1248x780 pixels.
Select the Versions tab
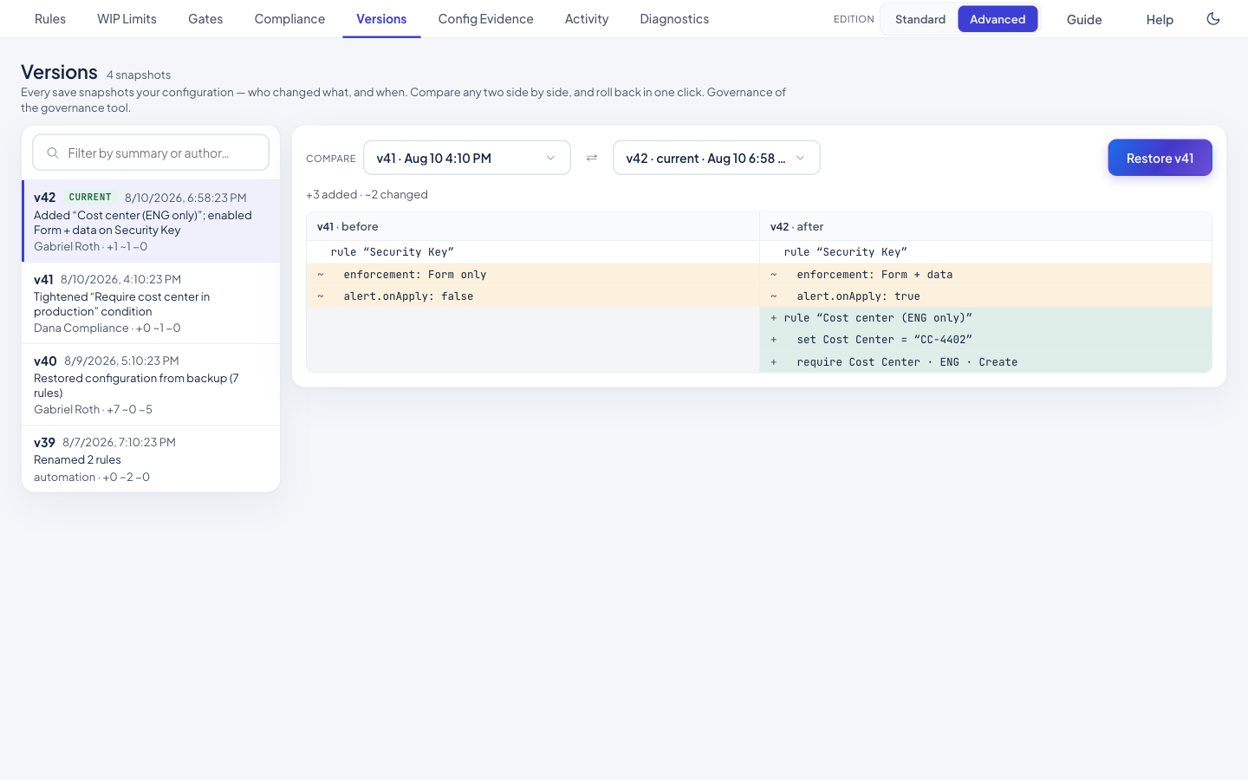pos(381,19)
